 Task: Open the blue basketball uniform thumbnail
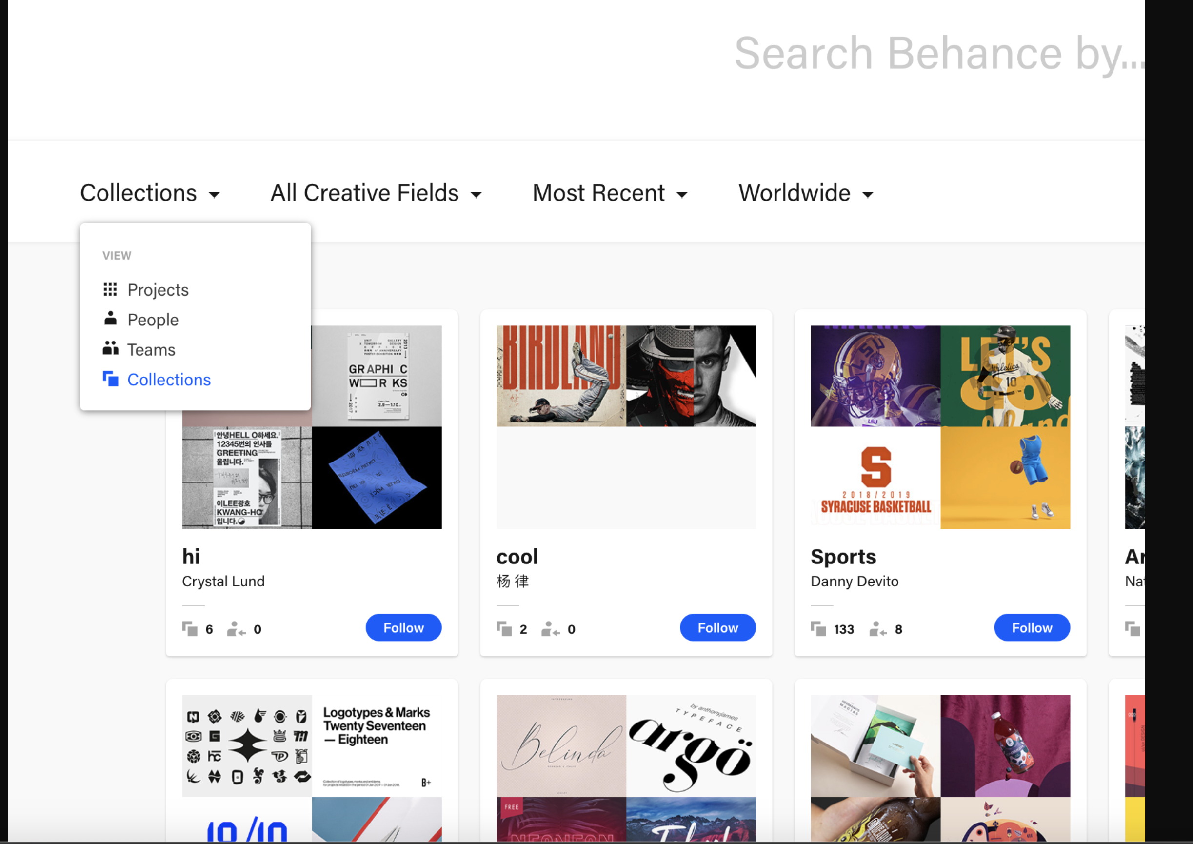(1005, 478)
